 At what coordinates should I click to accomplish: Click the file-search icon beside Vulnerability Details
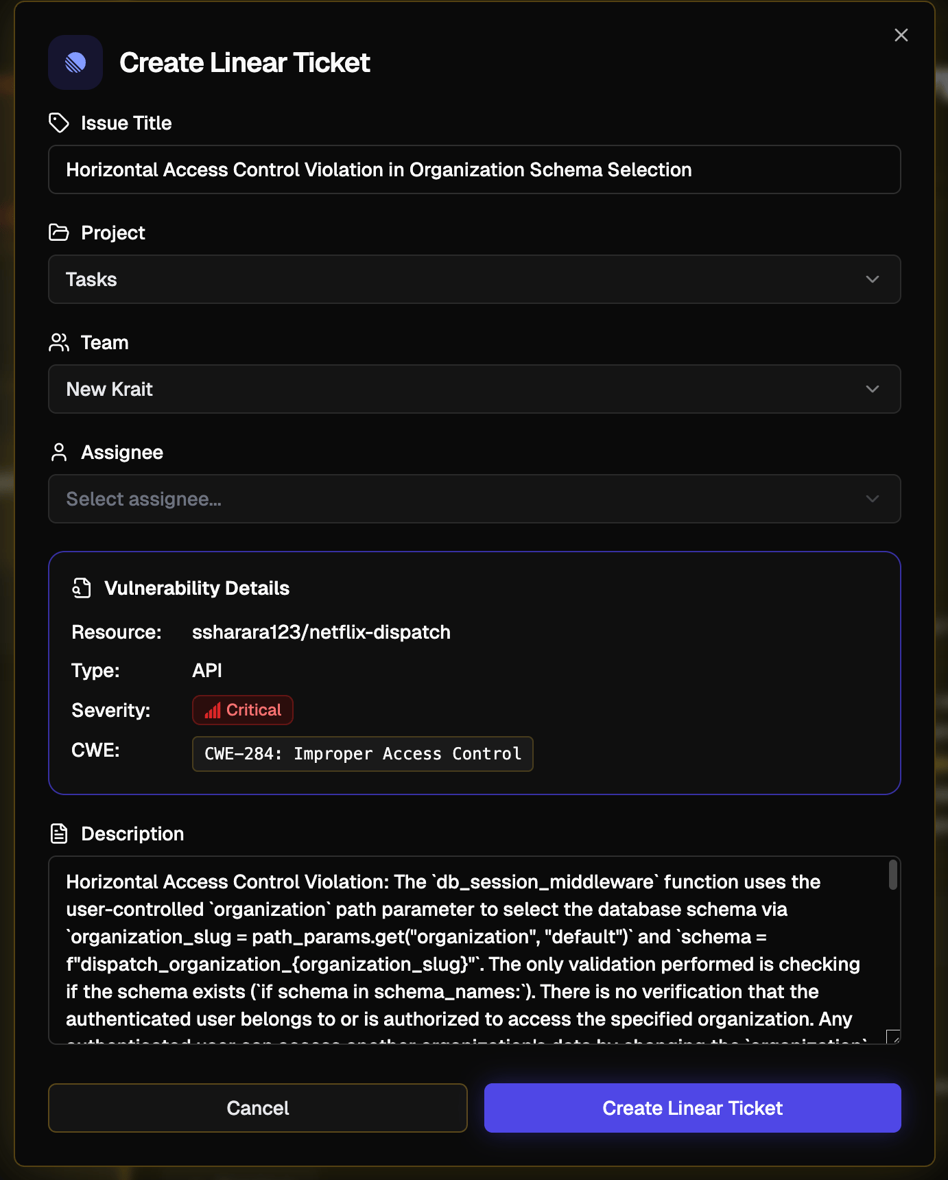coord(82,588)
